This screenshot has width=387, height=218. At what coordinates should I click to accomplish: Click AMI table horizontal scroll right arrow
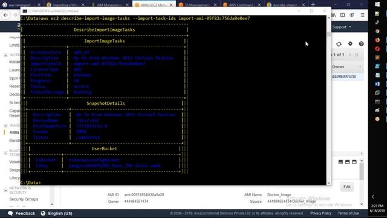362,153
